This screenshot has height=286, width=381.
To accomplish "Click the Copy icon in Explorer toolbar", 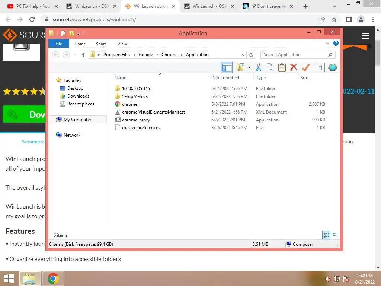I will [270, 67].
